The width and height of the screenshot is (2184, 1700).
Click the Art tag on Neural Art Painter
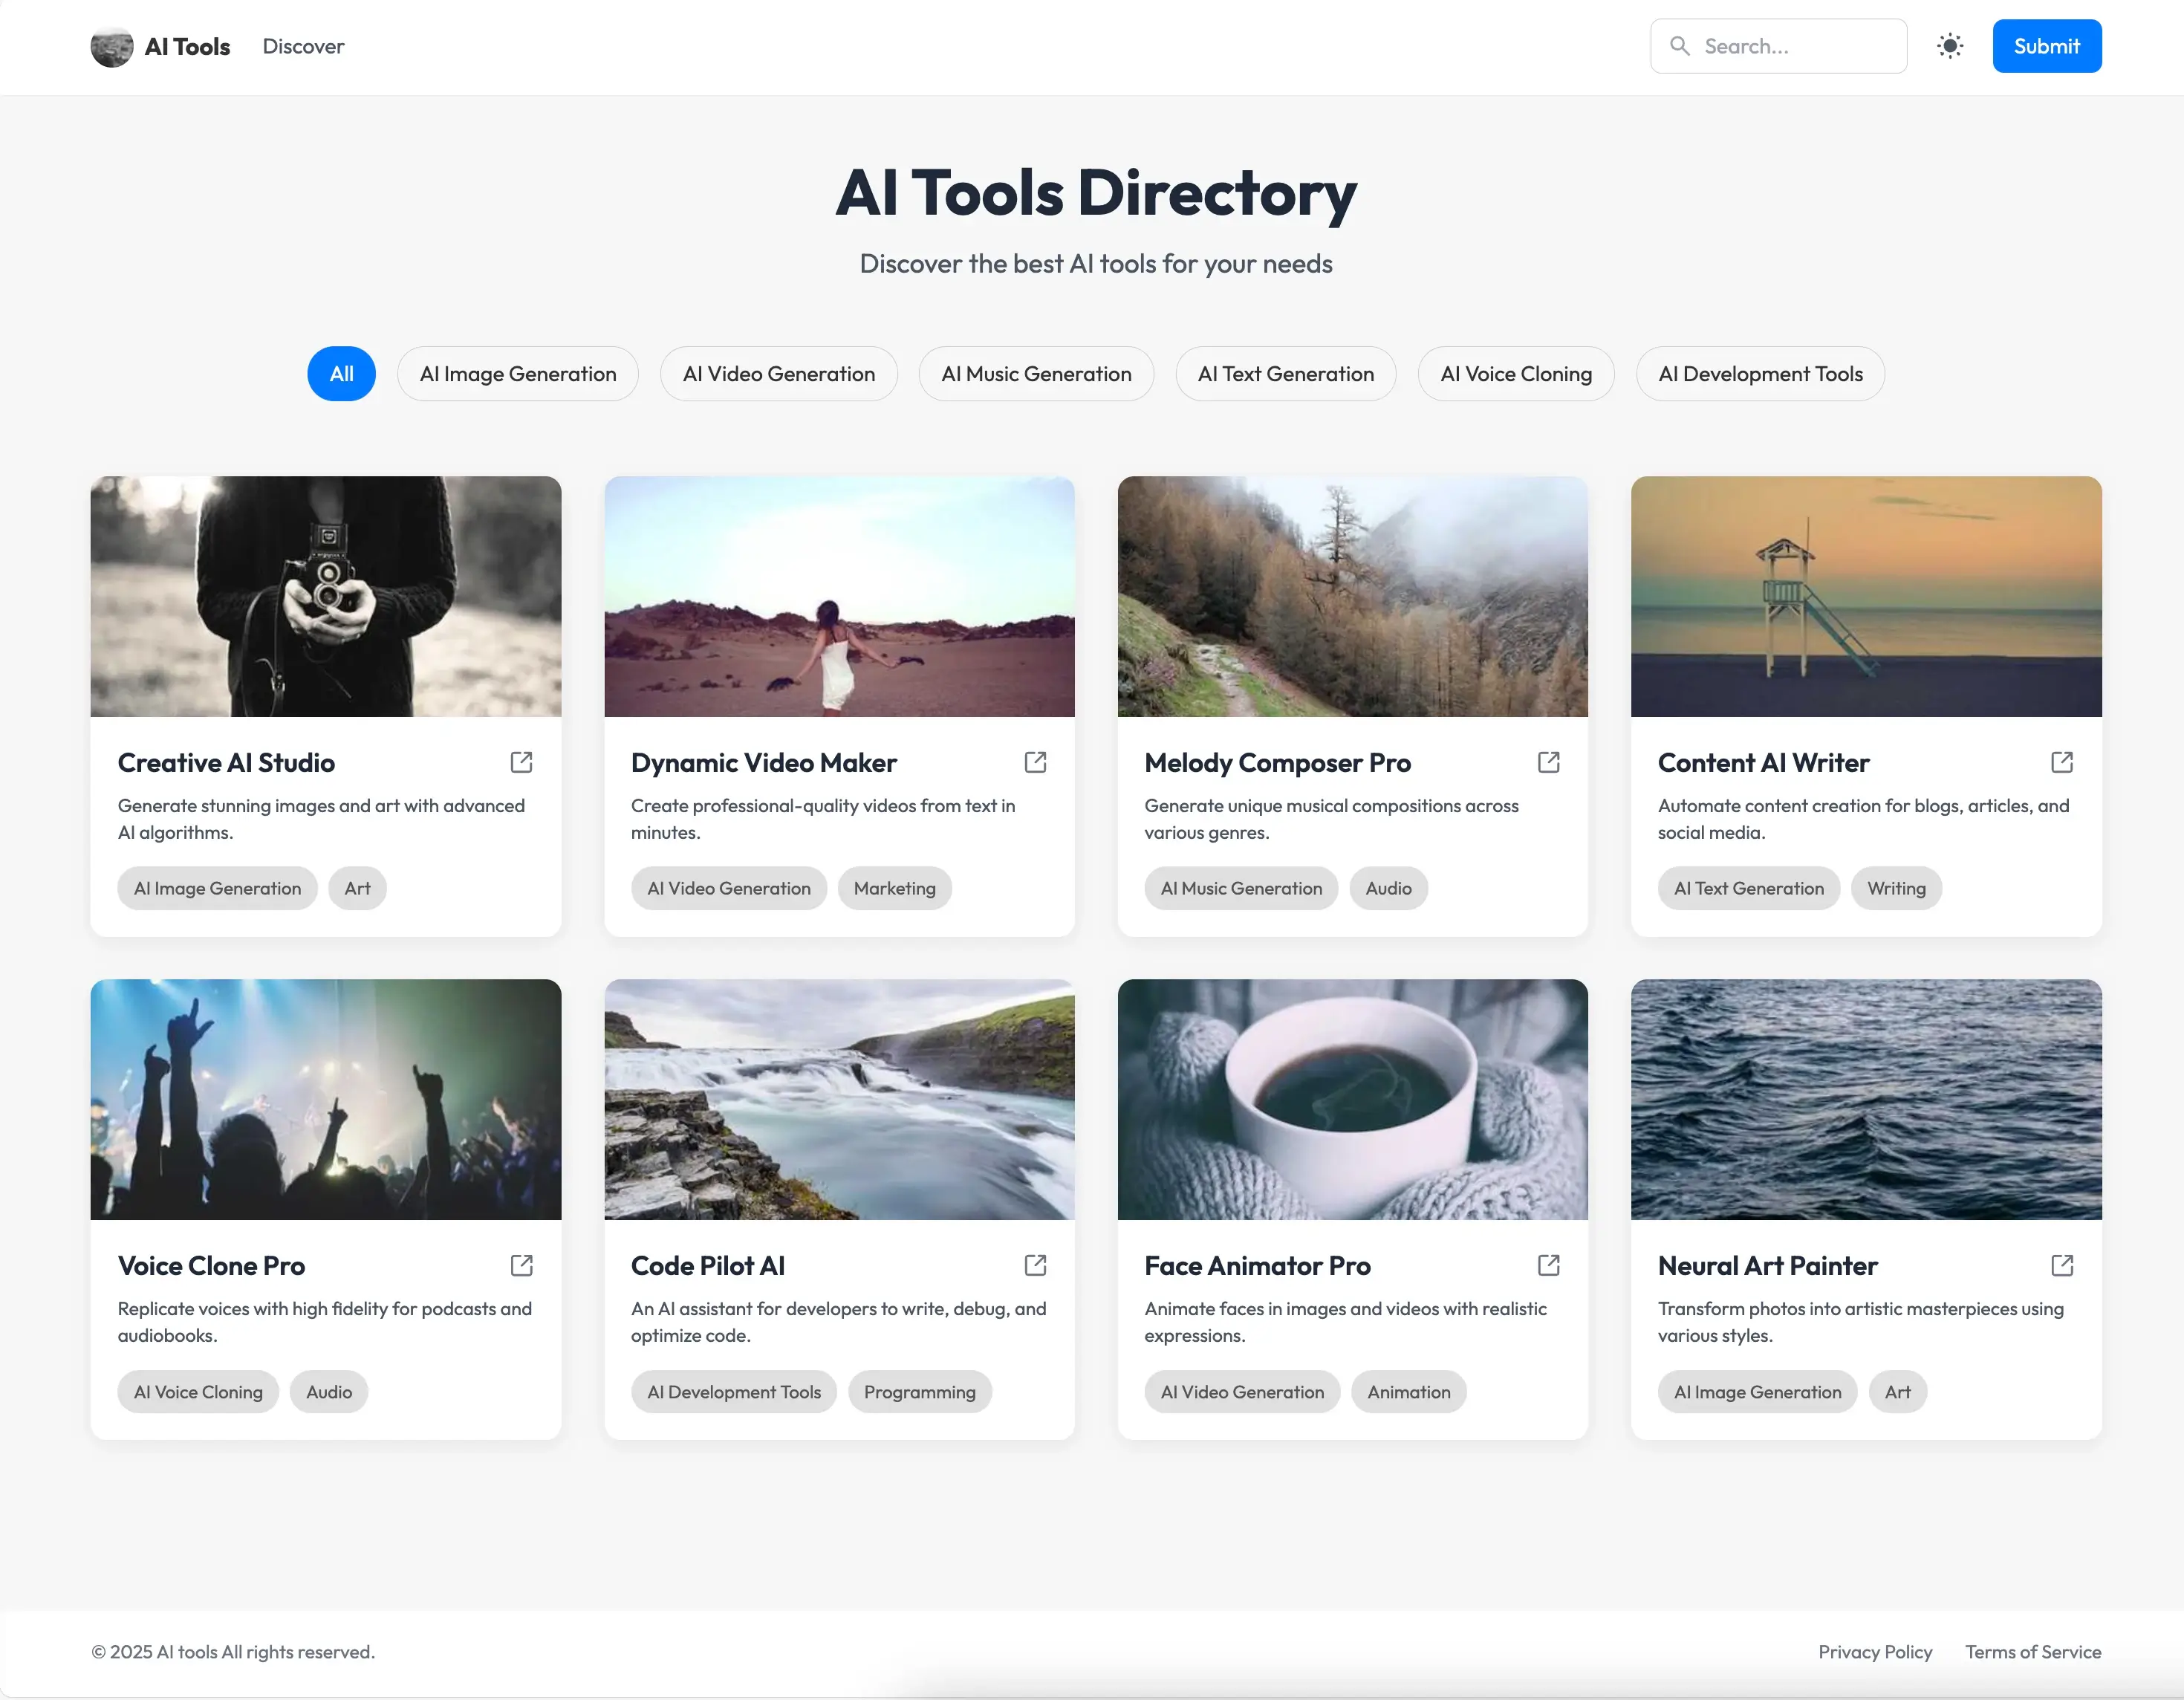point(1897,1392)
